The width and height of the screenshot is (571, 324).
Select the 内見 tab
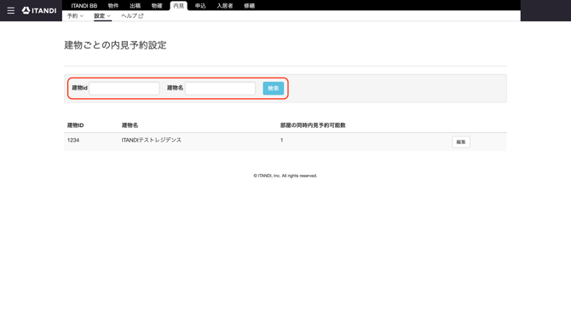coord(179,6)
